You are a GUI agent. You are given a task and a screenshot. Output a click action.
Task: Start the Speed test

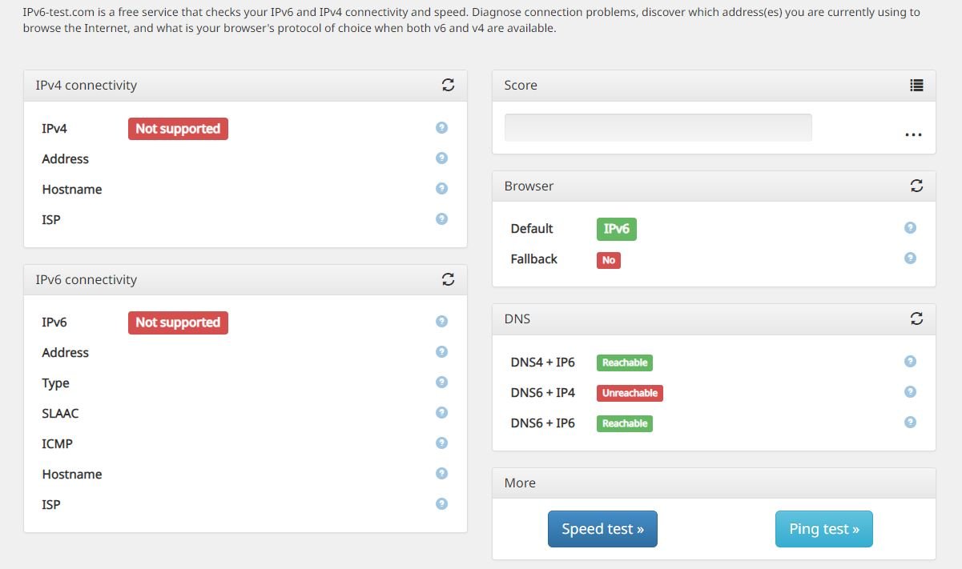[602, 529]
